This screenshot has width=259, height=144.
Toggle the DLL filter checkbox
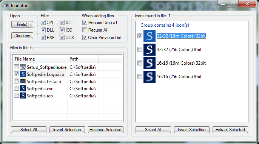coord(43,30)
